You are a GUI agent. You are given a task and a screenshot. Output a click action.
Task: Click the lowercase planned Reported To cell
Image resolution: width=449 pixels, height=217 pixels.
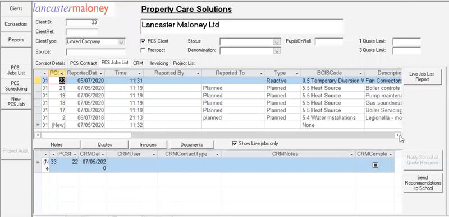point(233,117)
